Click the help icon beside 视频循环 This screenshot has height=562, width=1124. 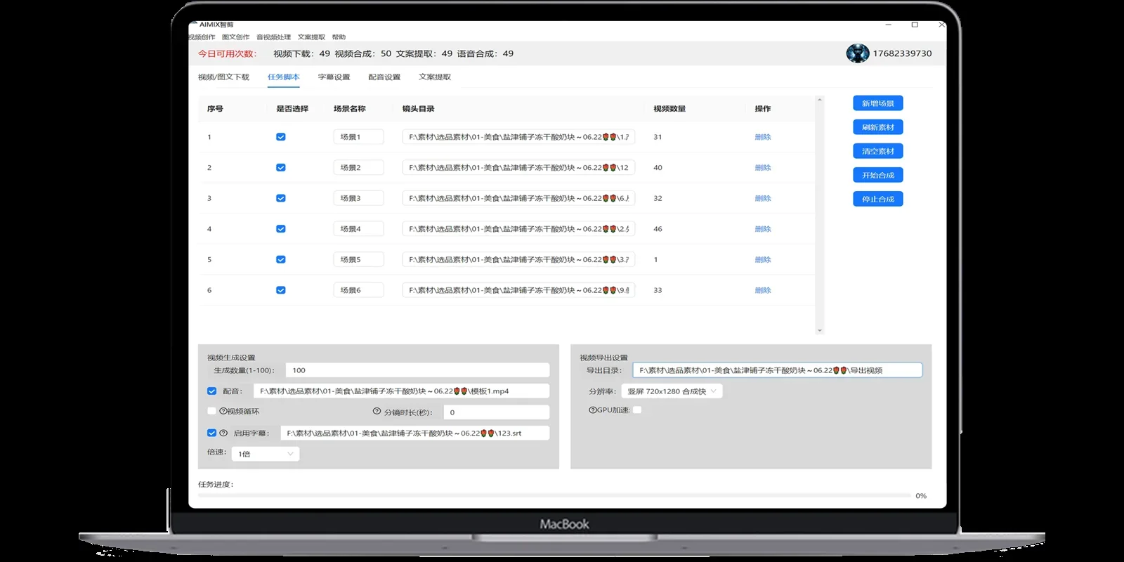pos(223,411)
